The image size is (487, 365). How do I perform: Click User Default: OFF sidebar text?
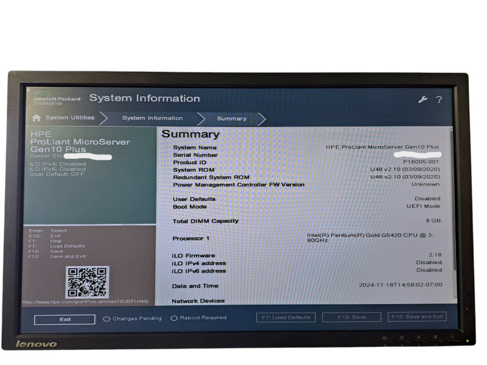(57, 174)
